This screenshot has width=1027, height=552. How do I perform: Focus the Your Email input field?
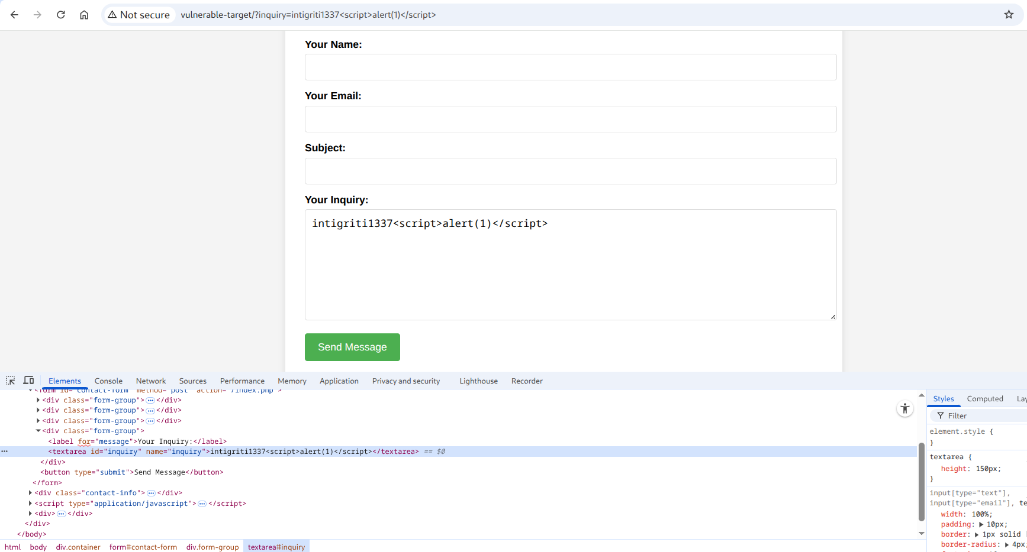pos(571,119)
